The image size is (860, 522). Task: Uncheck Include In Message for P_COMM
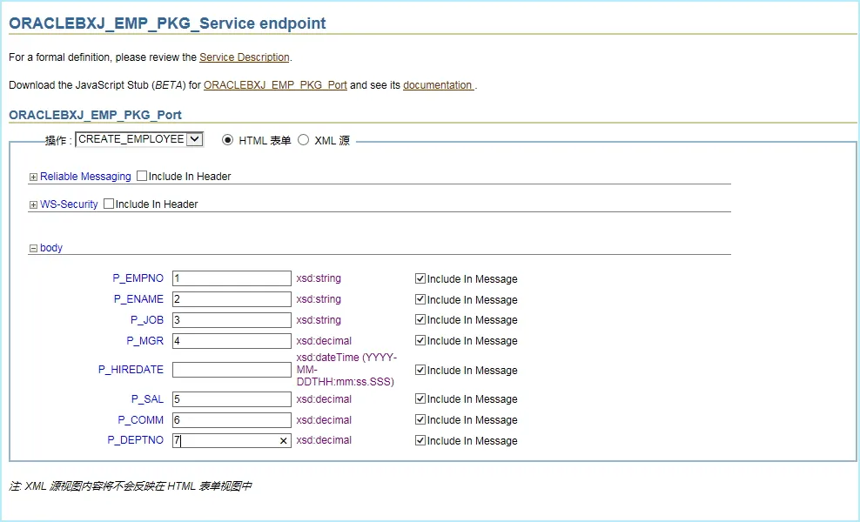420,420
